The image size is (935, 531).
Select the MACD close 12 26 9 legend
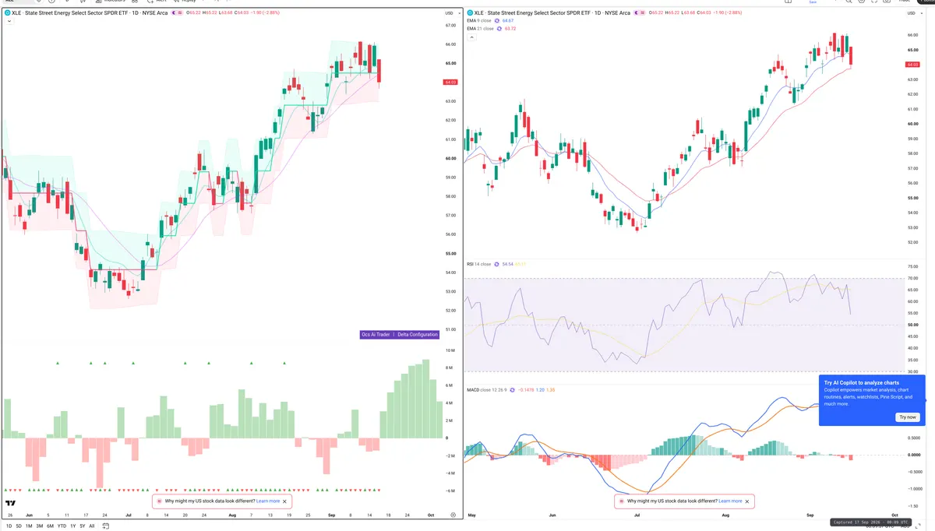[x=486, y=389]
